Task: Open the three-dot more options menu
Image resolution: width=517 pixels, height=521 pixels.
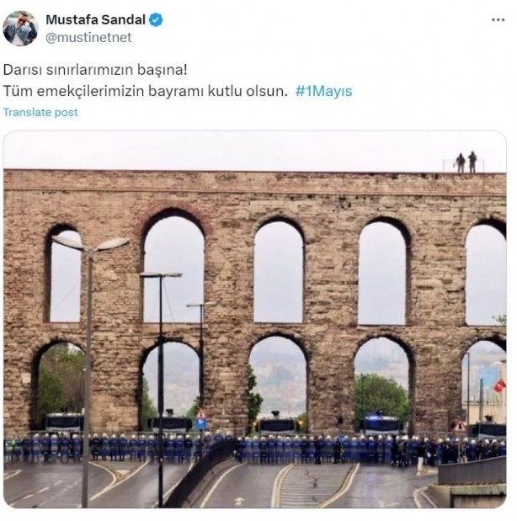Action: coord(498,20)
